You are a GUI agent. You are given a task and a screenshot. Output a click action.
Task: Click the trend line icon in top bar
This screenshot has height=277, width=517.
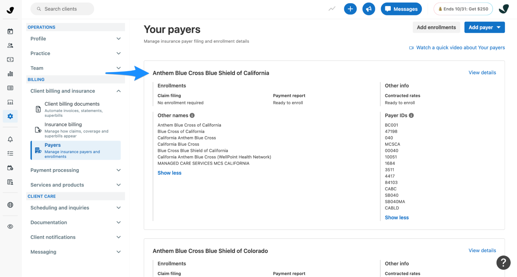(332, 9)
